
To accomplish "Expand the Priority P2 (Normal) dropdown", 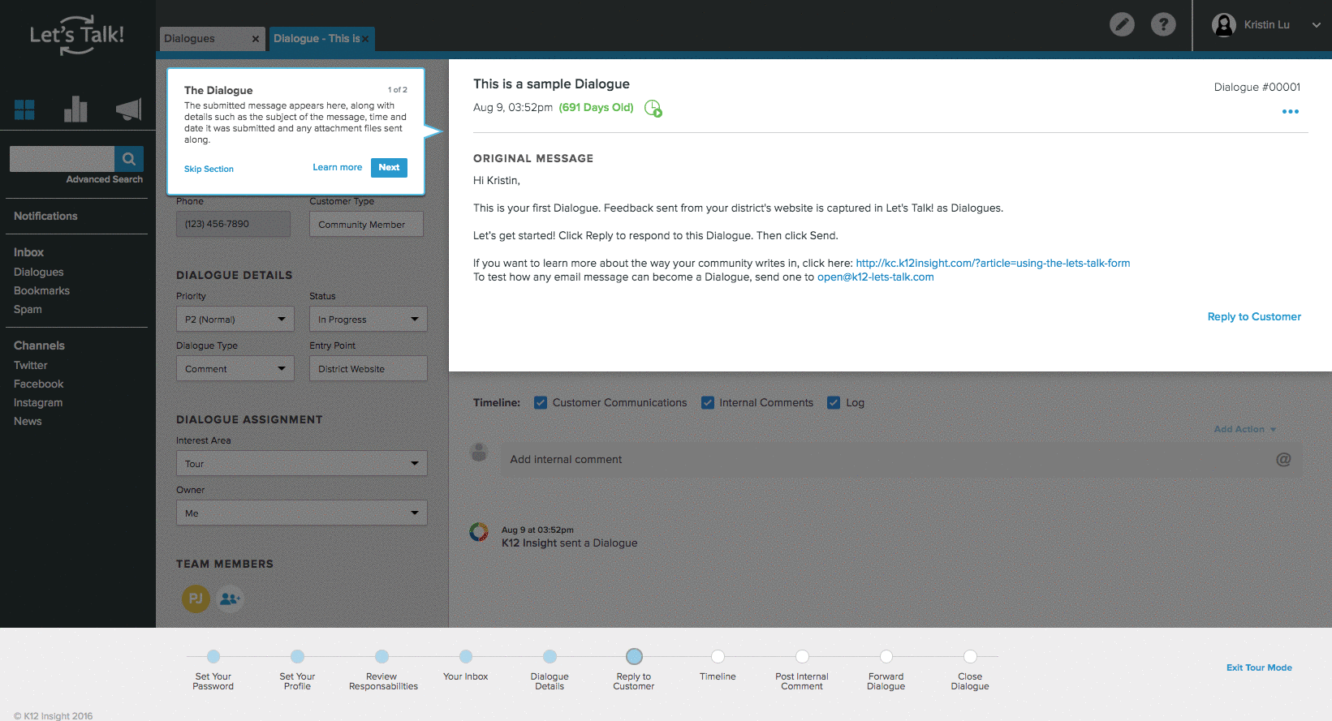I will [235, 320].
